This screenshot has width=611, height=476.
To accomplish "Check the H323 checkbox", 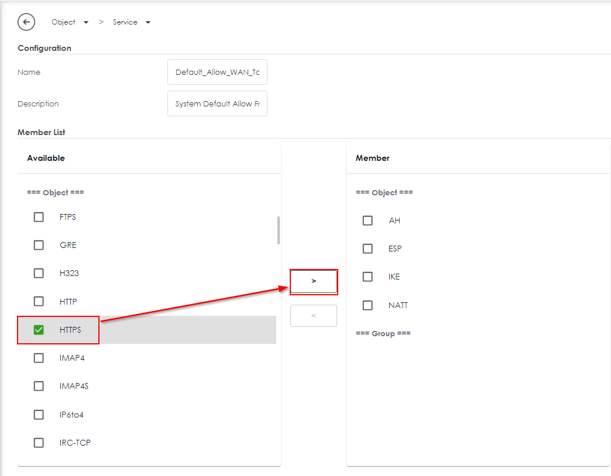I will tap(39, 273).
